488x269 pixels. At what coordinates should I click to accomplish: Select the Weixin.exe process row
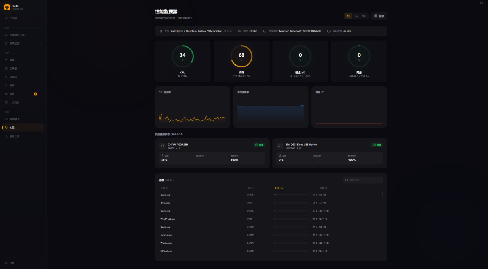click(269, 243)
